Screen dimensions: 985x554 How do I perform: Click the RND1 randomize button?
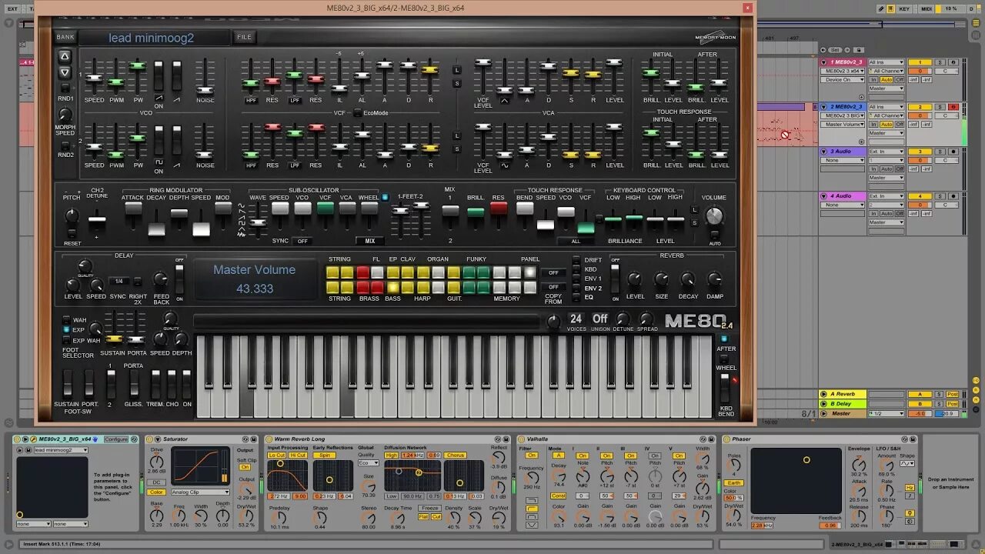point(65,88)
